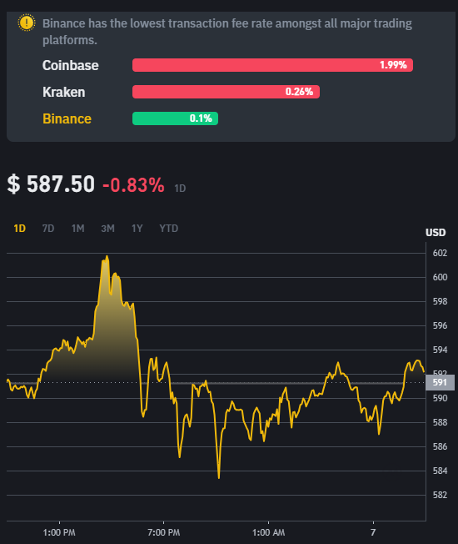Click the 584 y-axis label

coord(440,471)
